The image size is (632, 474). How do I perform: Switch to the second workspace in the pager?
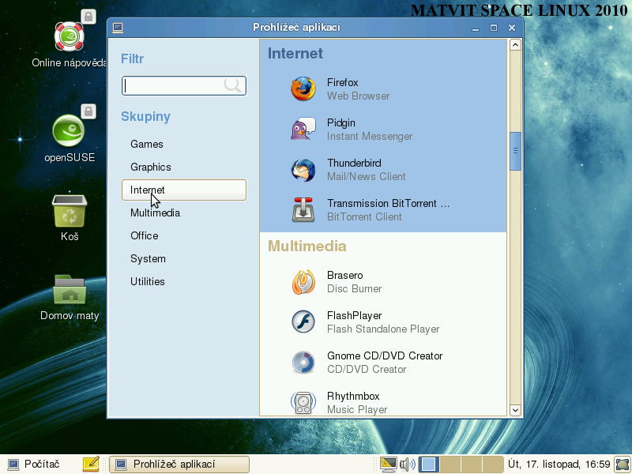450,465
